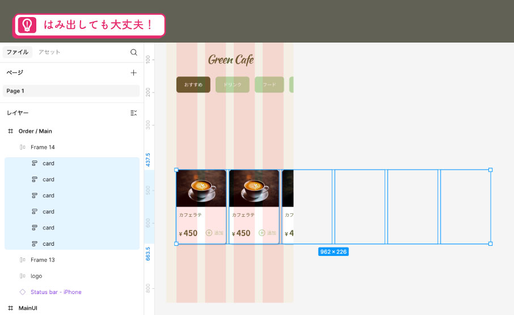The image size is (514, 315).
Task: Click the おすすめ category button on canvas
Action: click(x=193, y=85)
